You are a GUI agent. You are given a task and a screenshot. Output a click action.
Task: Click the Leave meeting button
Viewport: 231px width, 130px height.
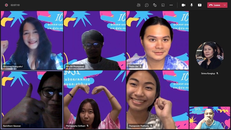pyautogui.click(x=215, y=5)
